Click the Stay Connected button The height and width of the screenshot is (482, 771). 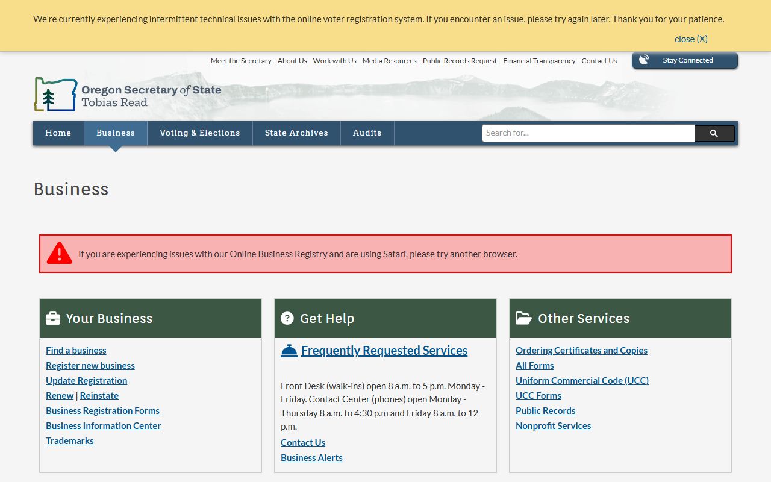(x=685, y=60)
